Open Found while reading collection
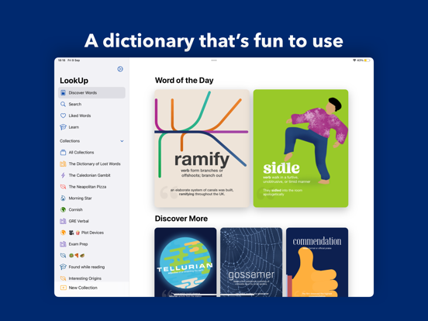 (91, 267)
